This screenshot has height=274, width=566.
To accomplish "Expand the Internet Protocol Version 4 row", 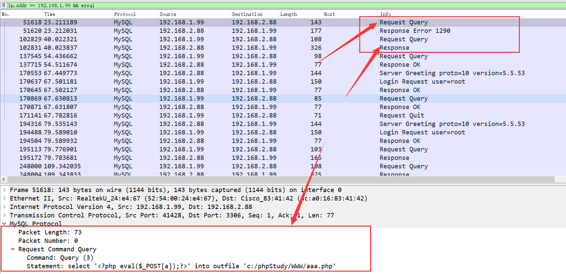I will (4, 207).
